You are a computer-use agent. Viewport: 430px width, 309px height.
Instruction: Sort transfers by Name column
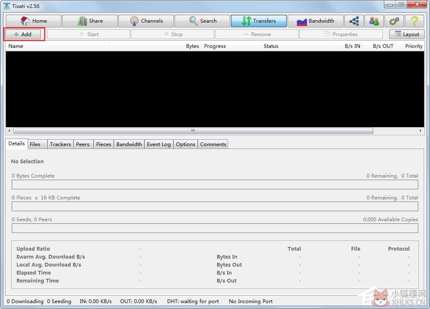coord(58,46)
